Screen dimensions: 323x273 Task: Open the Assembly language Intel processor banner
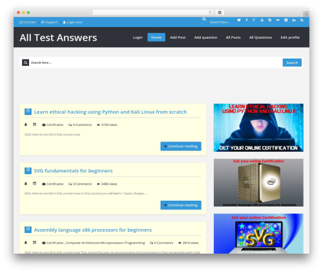[258, 183]
